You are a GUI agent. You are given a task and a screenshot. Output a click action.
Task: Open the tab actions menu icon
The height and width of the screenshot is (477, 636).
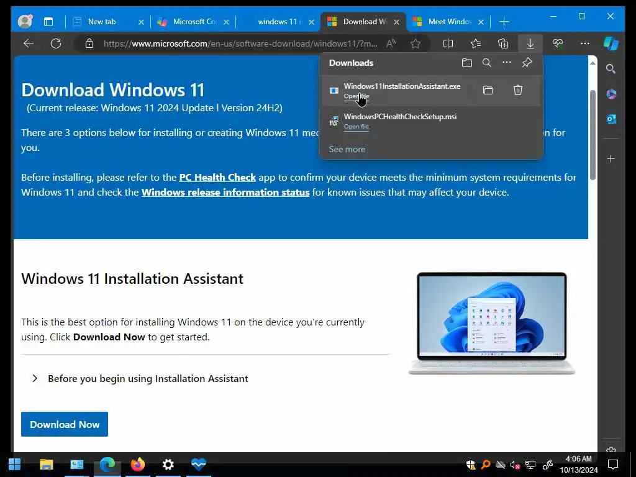pyautogui.click(x=48, y=22)
